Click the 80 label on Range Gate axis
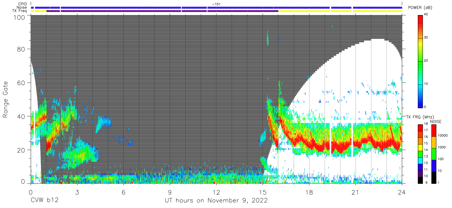 [x=21, y=49]
